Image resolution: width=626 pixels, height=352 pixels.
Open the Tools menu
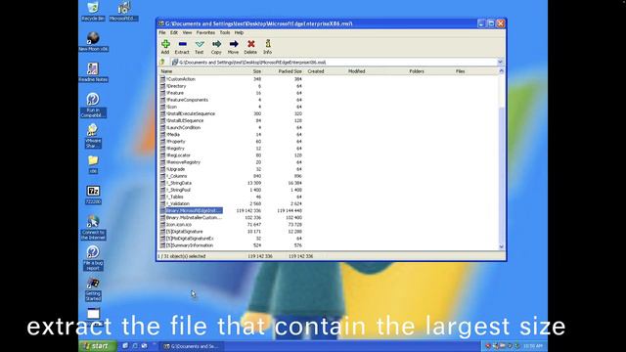225,32
